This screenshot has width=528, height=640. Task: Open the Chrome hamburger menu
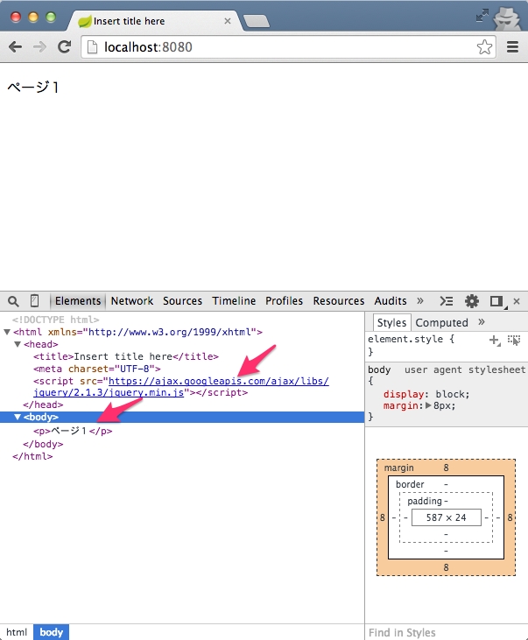(512, 47)
